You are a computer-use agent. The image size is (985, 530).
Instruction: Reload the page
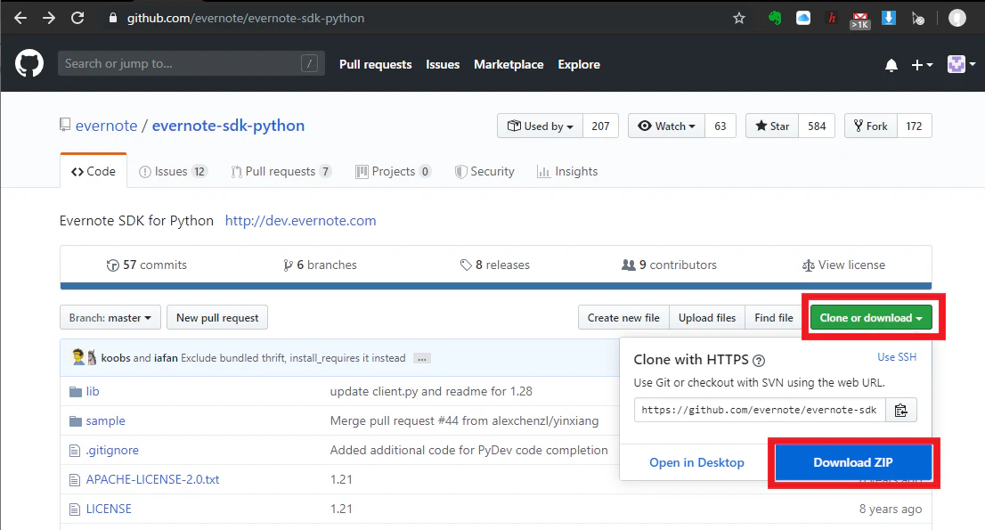tap(77, 18)
